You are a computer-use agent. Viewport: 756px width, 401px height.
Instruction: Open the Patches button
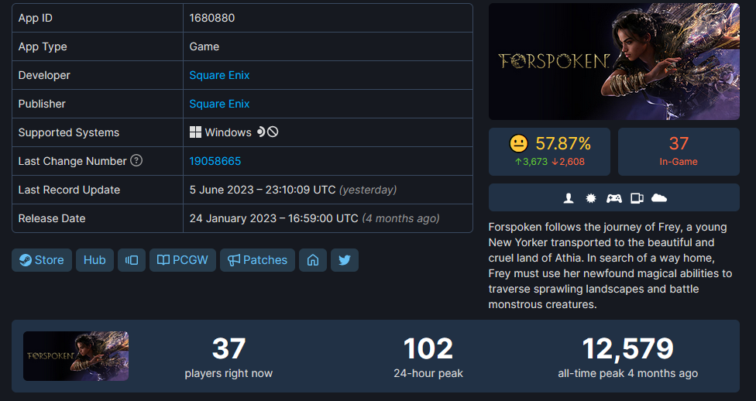[258, 260]
